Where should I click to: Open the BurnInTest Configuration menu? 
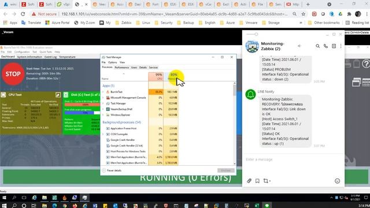tap(22, 52)
